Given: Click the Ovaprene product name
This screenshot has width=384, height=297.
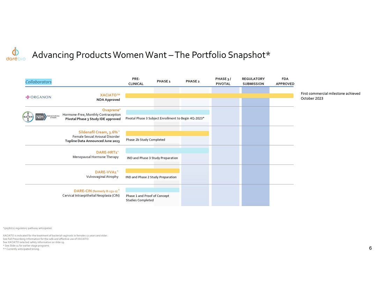Looking at the screenshot, I should point(111,110).
